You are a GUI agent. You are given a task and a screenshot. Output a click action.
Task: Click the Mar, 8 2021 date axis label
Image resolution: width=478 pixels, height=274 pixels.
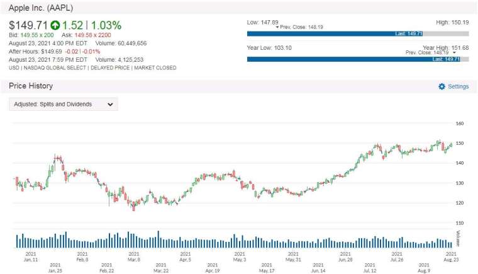pyautogui.click(x=134, y=256)
